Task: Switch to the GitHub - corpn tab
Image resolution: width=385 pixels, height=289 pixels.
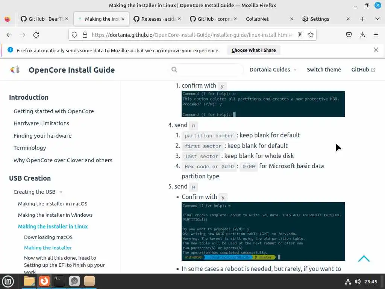Action: (x=214, y=19)
